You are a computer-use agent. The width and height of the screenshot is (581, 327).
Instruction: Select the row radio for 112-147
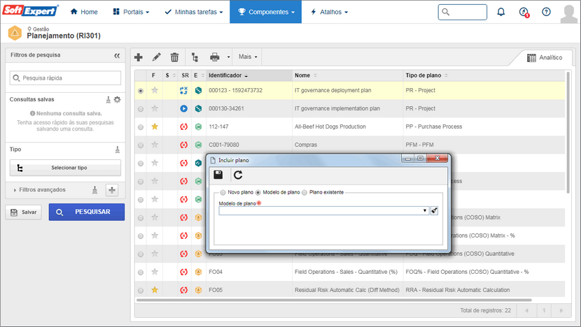pos(141,127)
